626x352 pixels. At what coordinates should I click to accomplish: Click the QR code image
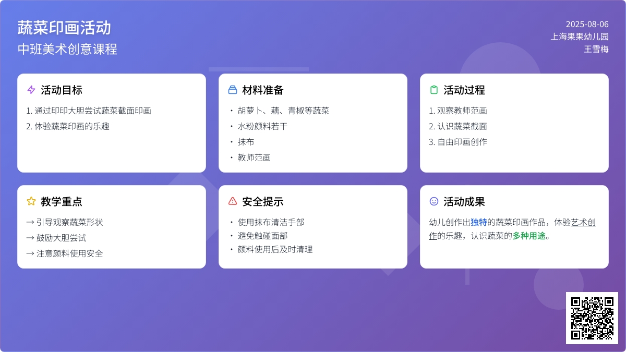pos(592,318)
